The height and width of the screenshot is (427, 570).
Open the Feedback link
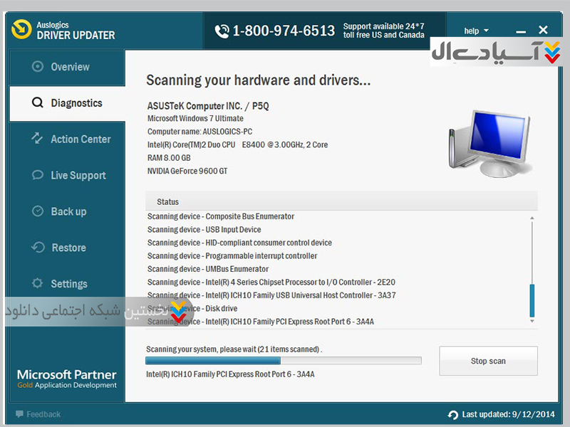[43, 414]
